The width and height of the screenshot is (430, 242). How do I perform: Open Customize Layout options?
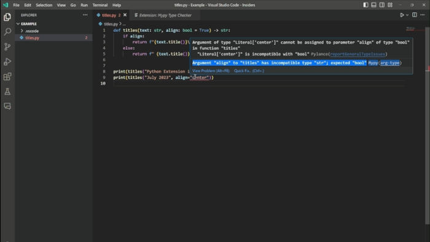(390, 5)
